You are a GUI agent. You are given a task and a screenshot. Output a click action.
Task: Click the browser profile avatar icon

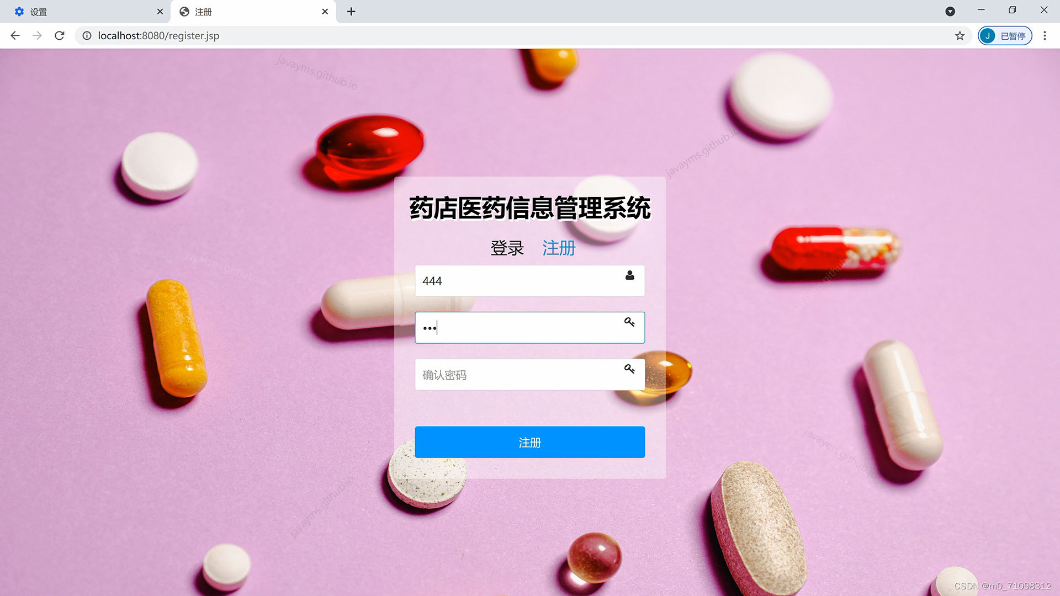[x=989, y=35]
